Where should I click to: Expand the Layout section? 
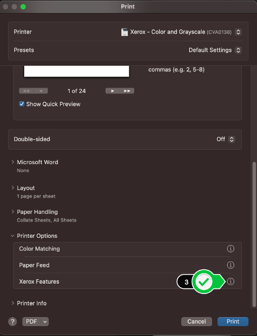tap(12, 188)
